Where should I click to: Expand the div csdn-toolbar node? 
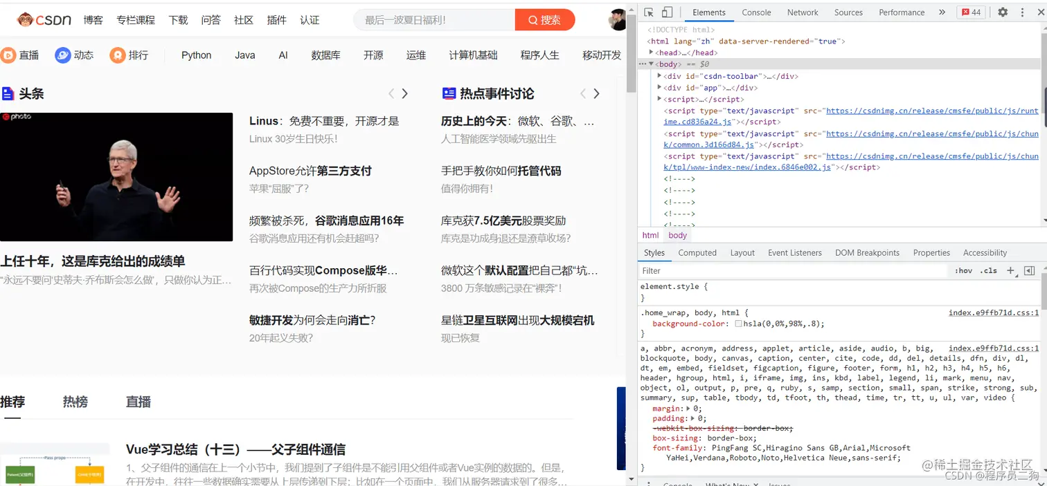(x=660, y=75)
